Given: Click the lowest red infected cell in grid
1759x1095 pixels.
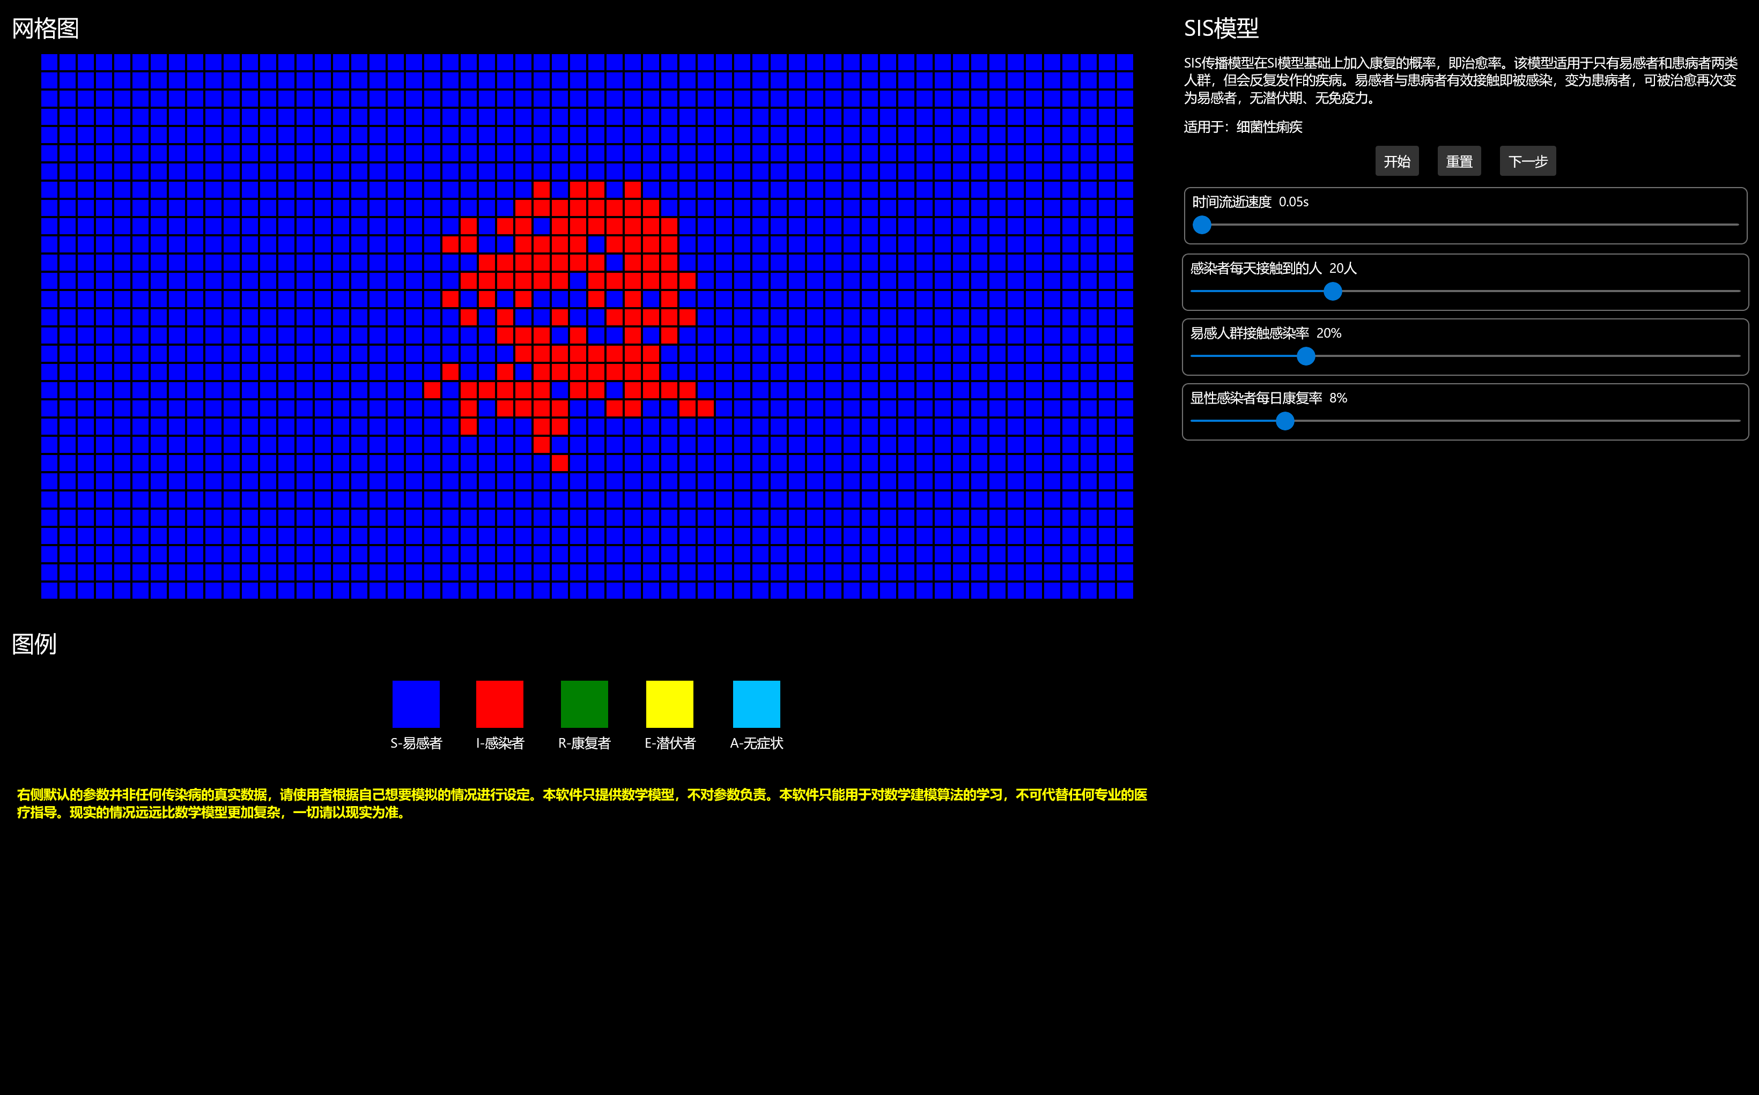Looking at the screenshot, I should point(559,463).
